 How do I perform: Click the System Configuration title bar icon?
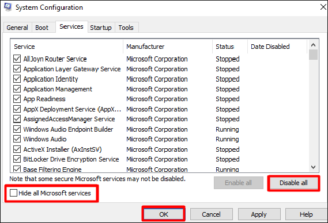[8, 7]
